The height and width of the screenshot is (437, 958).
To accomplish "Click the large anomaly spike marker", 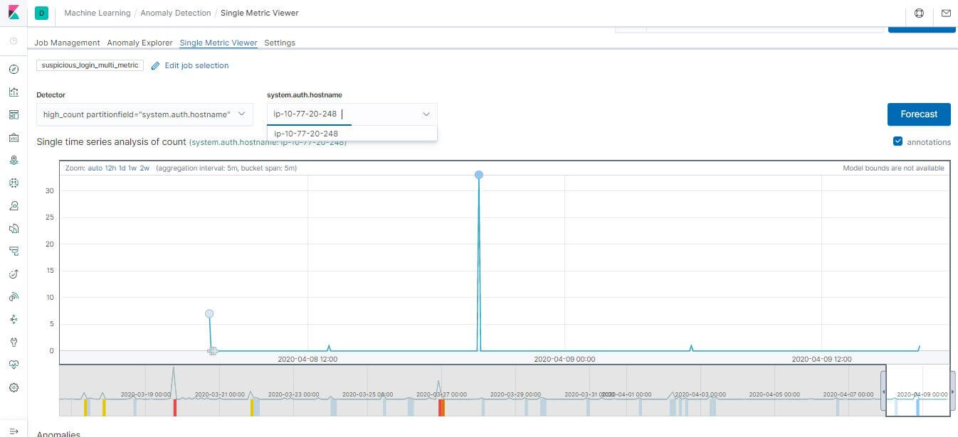I will coord(478,175).
